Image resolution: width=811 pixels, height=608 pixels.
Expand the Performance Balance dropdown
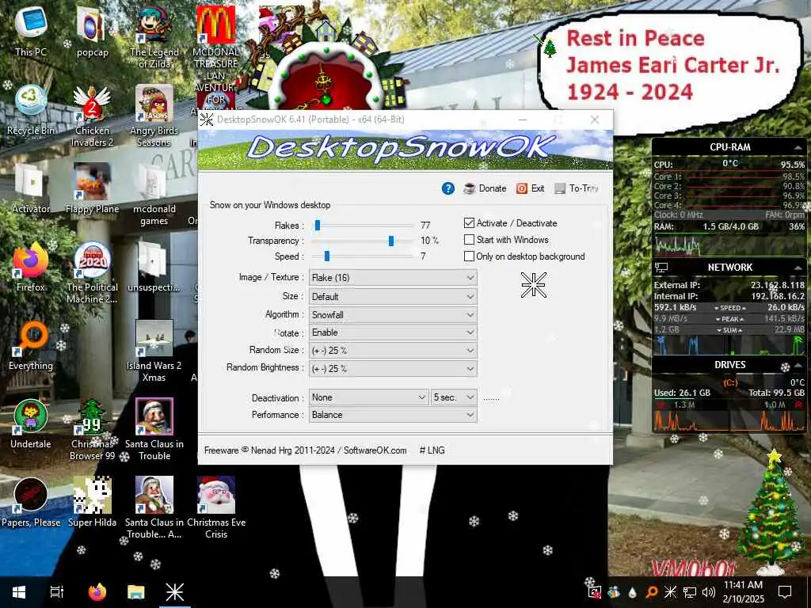(x=393, y=415)
